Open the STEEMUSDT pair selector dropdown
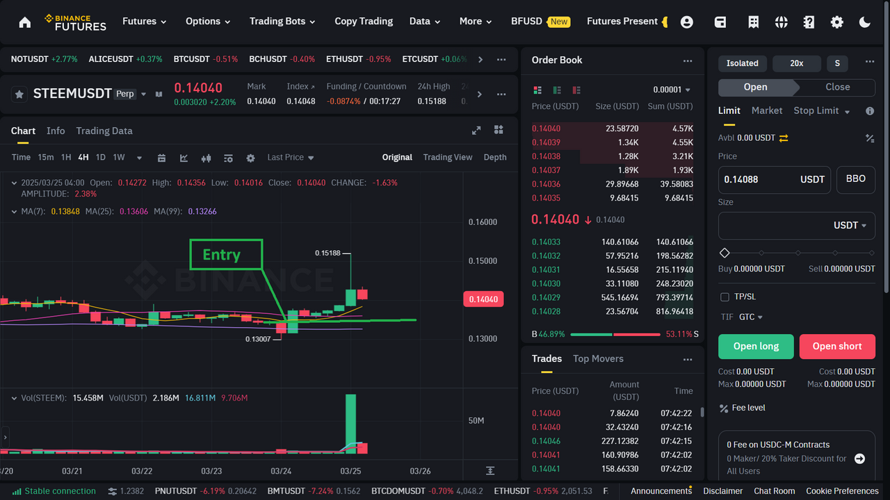 (x=144, y=94)
